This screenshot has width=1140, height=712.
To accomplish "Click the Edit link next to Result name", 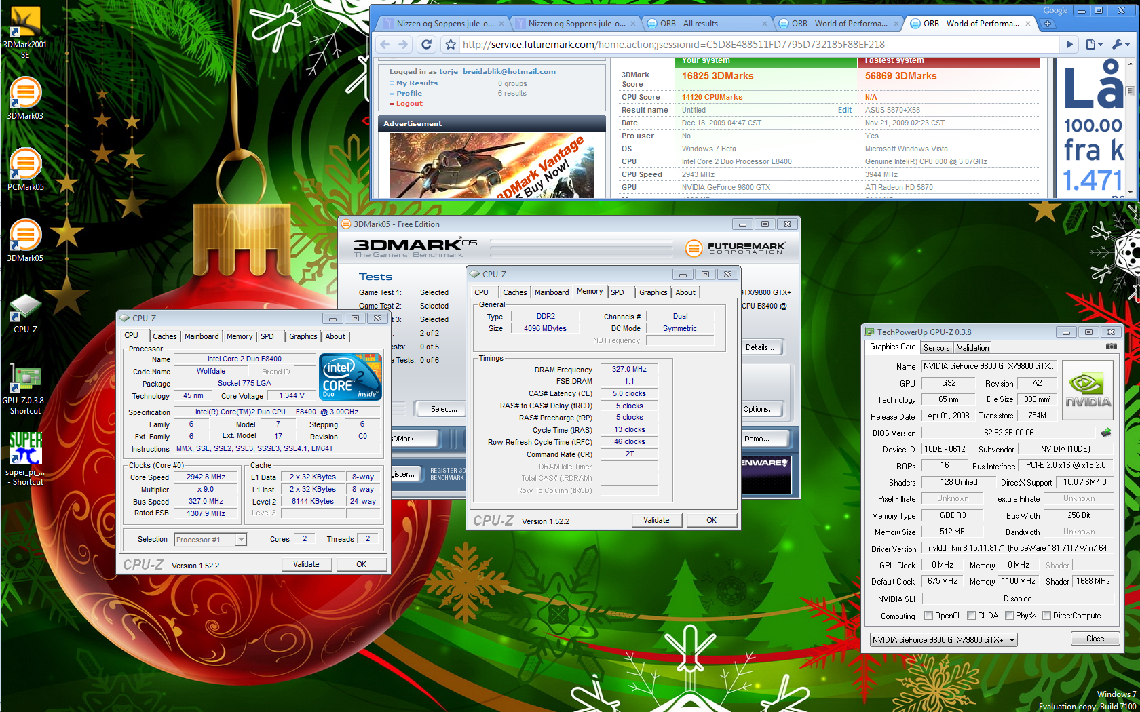I will (845, 110).
